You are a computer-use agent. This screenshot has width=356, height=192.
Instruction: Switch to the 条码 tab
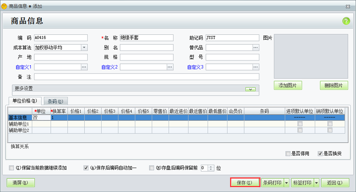(55, 101)
